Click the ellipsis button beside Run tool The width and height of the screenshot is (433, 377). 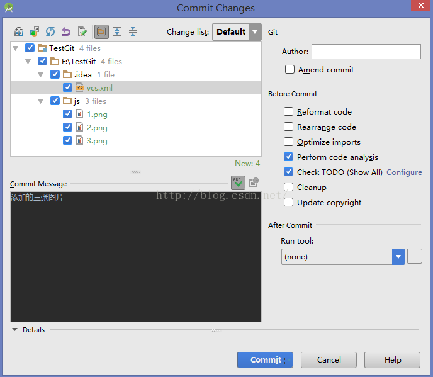click(415, 256)
